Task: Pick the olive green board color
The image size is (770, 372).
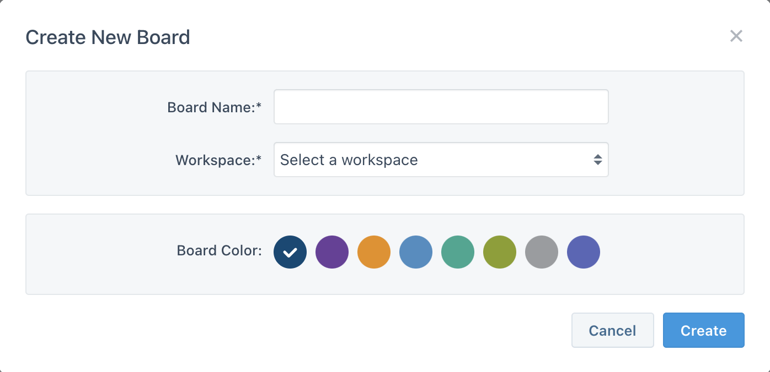Action: (500, 252)
